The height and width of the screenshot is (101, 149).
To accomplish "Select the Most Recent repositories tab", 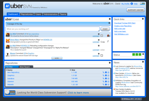I will tap(26, 67).
